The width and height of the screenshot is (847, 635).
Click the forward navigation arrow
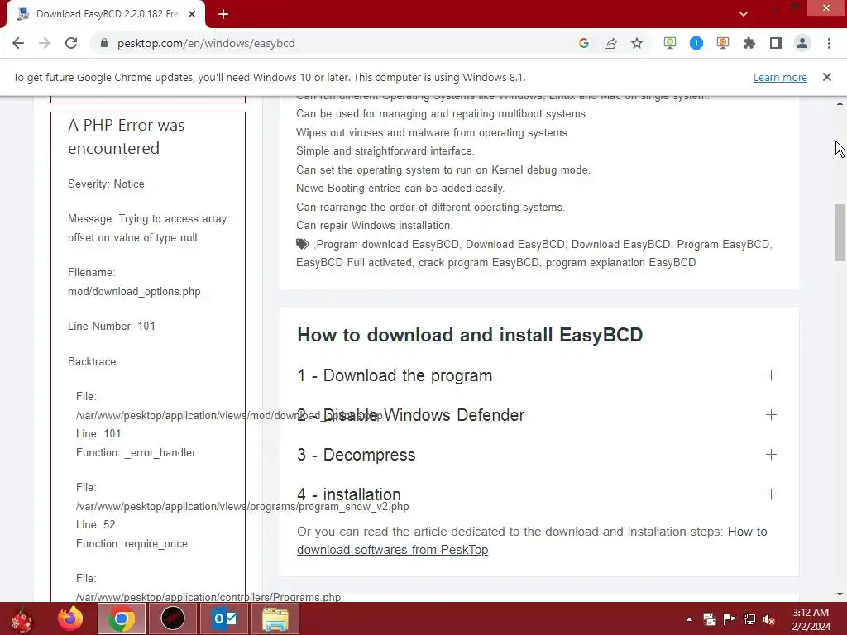coord(45,43)
